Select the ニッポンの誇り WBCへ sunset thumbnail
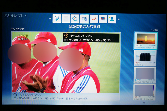Image resolution: width=167 pixels, height=111 pixels. pos(146,41)
